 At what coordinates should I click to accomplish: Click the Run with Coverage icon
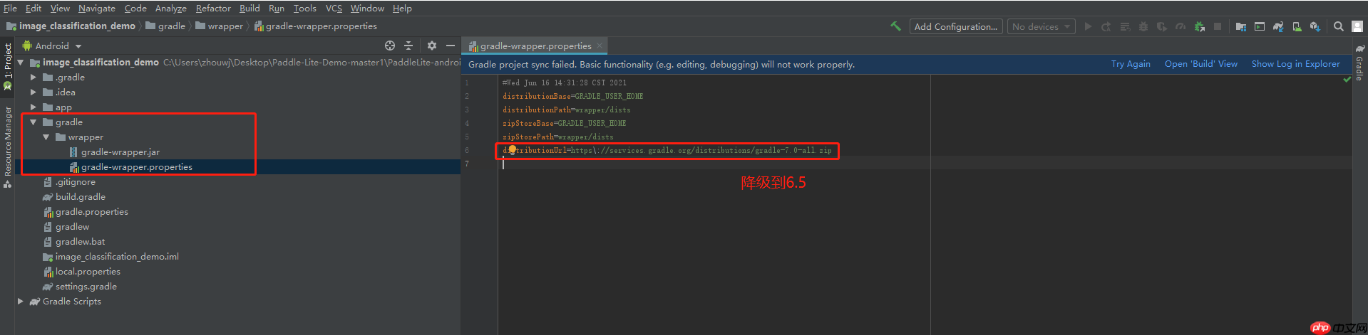(x=1162, y=26)
